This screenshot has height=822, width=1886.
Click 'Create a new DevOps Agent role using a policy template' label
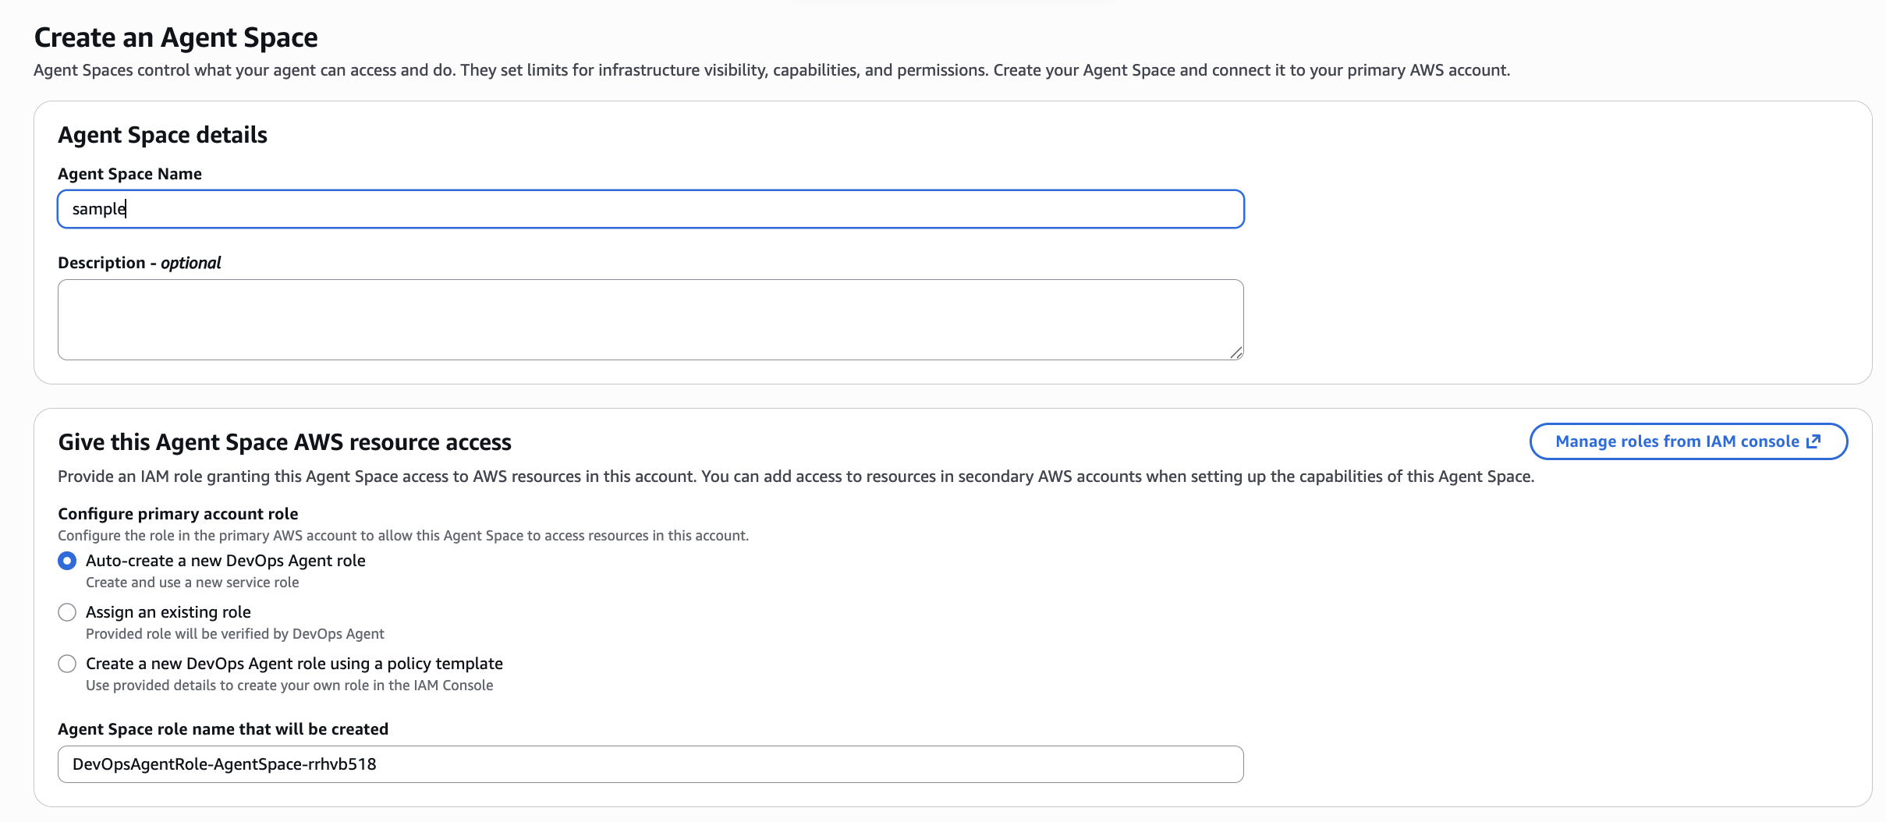[x=294, y=664]
